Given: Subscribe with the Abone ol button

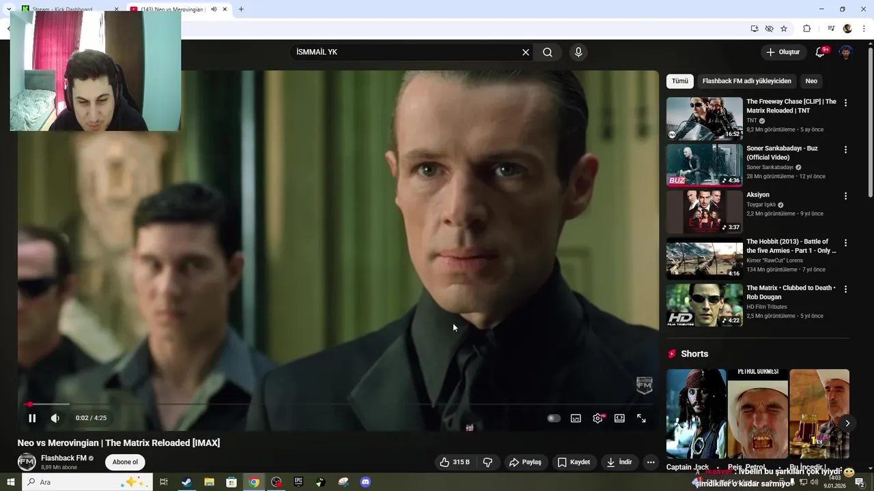Looking at the screenshot, I should [x=125, y=462].
